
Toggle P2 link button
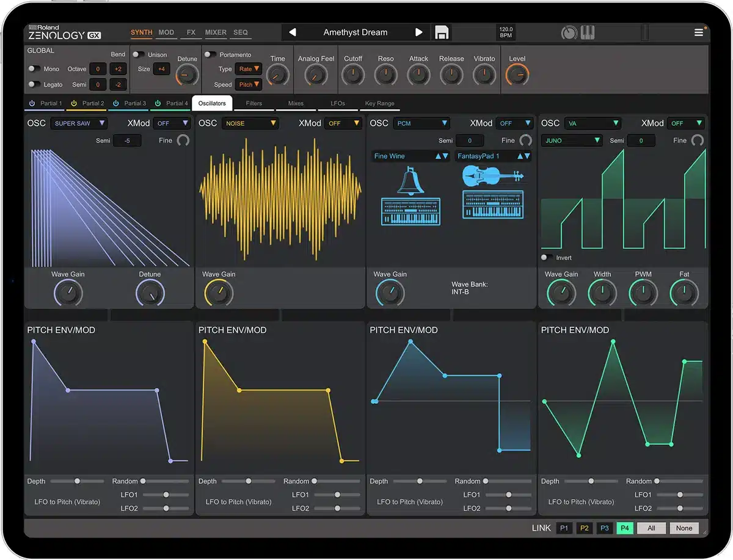tap(585, 528)
